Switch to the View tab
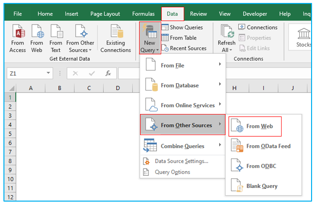The width and height of the screenshot is (316, 206). pyautogui.click(x=225, y=14)
